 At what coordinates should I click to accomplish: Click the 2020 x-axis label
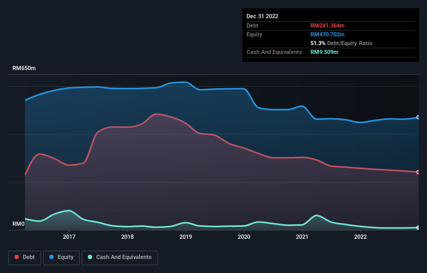tap(244, 237)
